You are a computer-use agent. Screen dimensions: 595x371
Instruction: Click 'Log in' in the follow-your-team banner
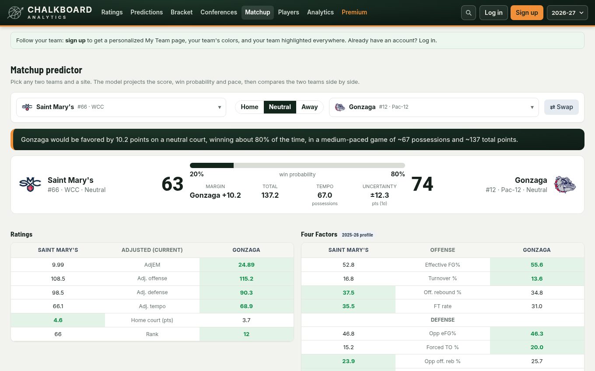click(427, 40)
